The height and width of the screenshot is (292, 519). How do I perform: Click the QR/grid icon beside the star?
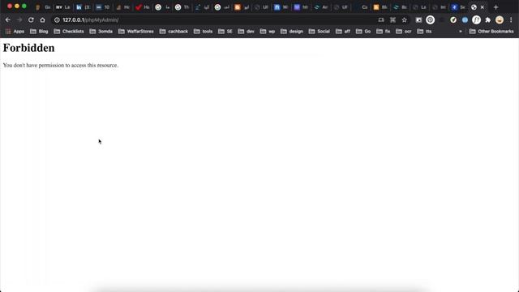(392, 19)
